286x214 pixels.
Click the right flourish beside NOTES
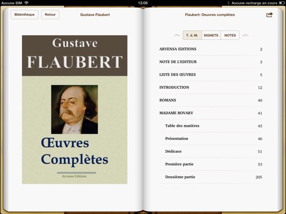[x=245, y=35]
